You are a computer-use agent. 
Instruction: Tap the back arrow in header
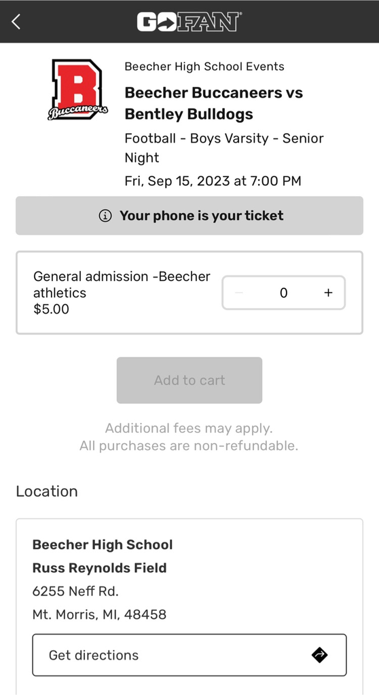coord(16,21)
